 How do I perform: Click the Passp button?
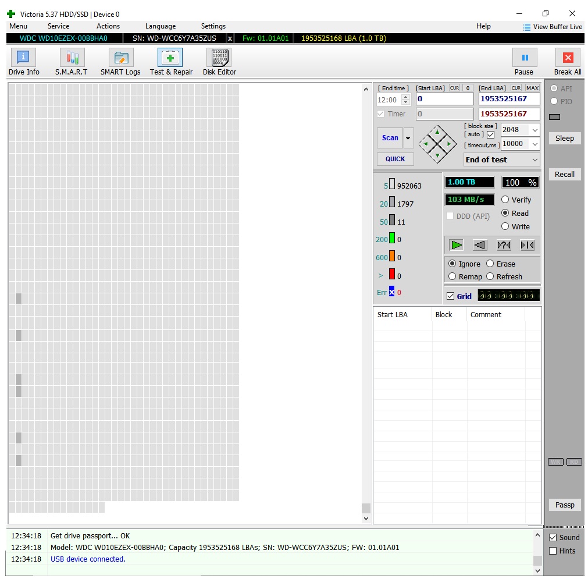pos(564,505)
